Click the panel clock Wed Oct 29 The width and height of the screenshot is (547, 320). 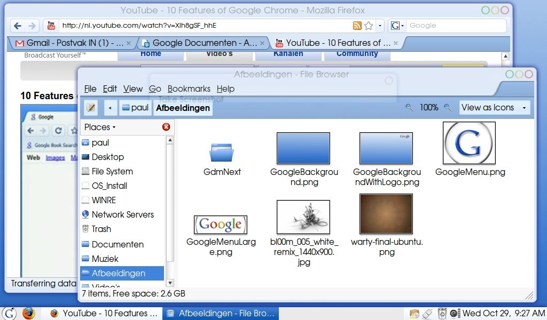tap(503, 314)
